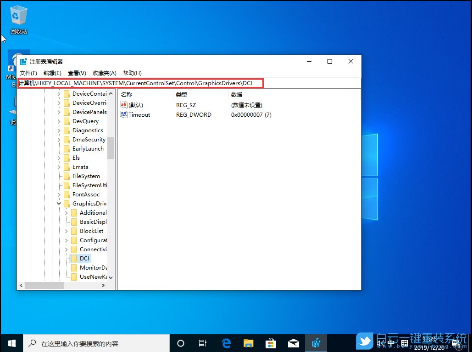Viewport: 472px width, 352px height.
Task: Open Task View on the taskbar
Action: coord(203,343)
